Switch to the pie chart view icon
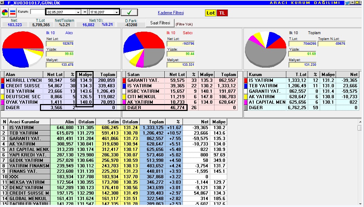Image resolution: width=364 pixels, height=207 pixels. (x=5, y=13)
